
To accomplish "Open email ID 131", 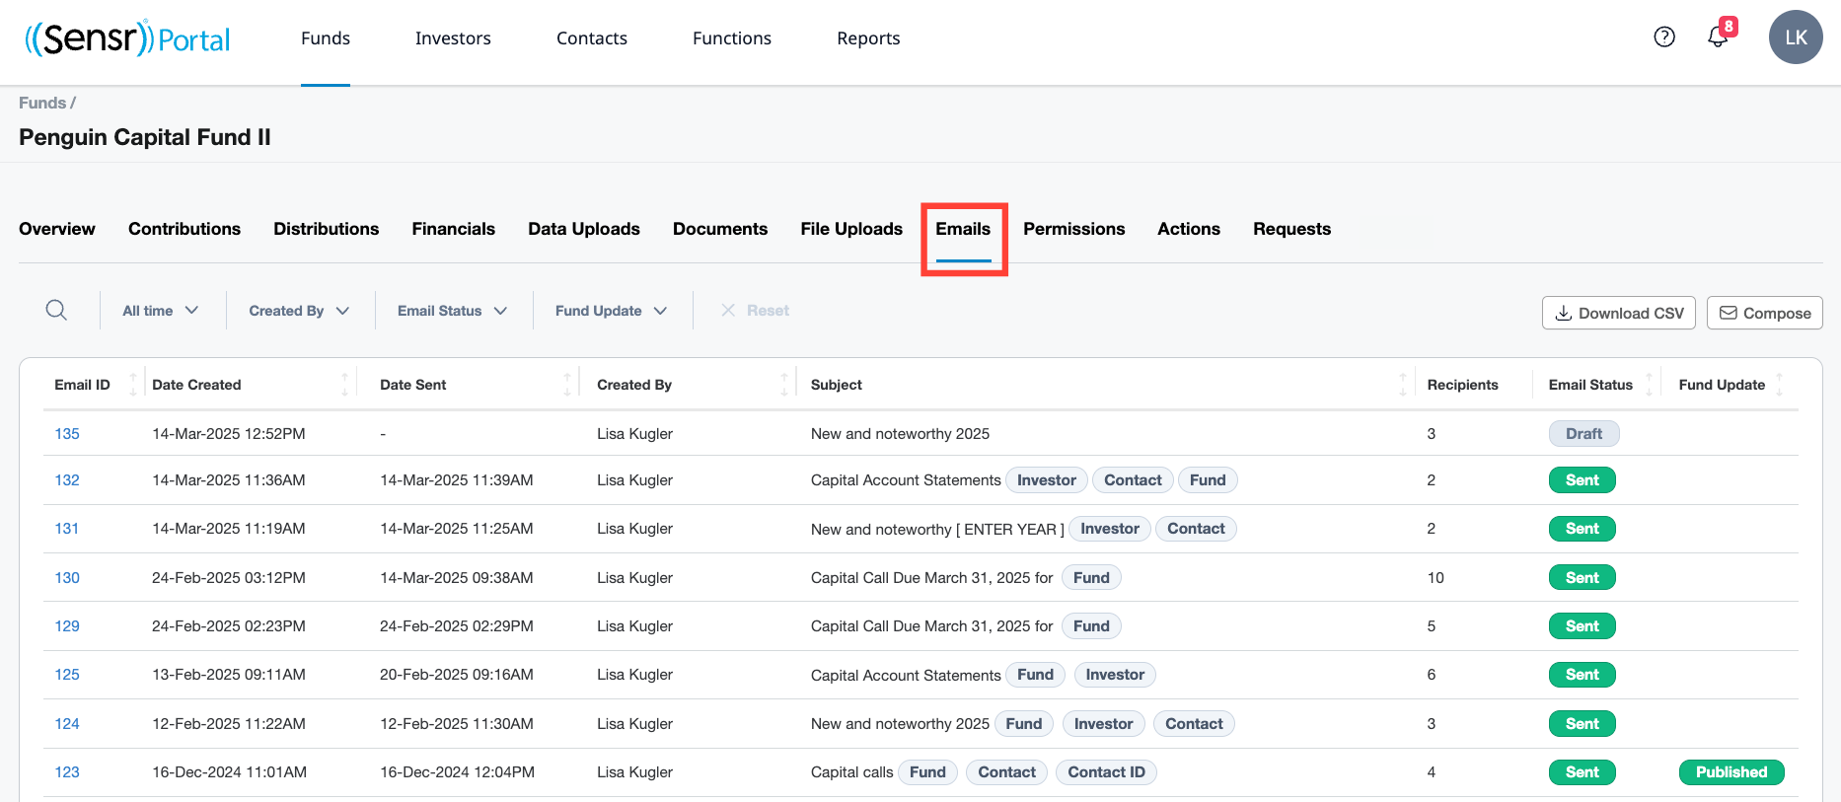I will pyautogui.click(x=67, y=529).
